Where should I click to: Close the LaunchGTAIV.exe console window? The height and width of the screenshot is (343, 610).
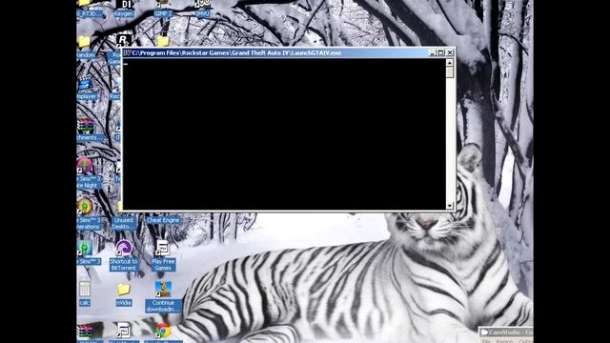pyautogui.click(x=450, y=53)
